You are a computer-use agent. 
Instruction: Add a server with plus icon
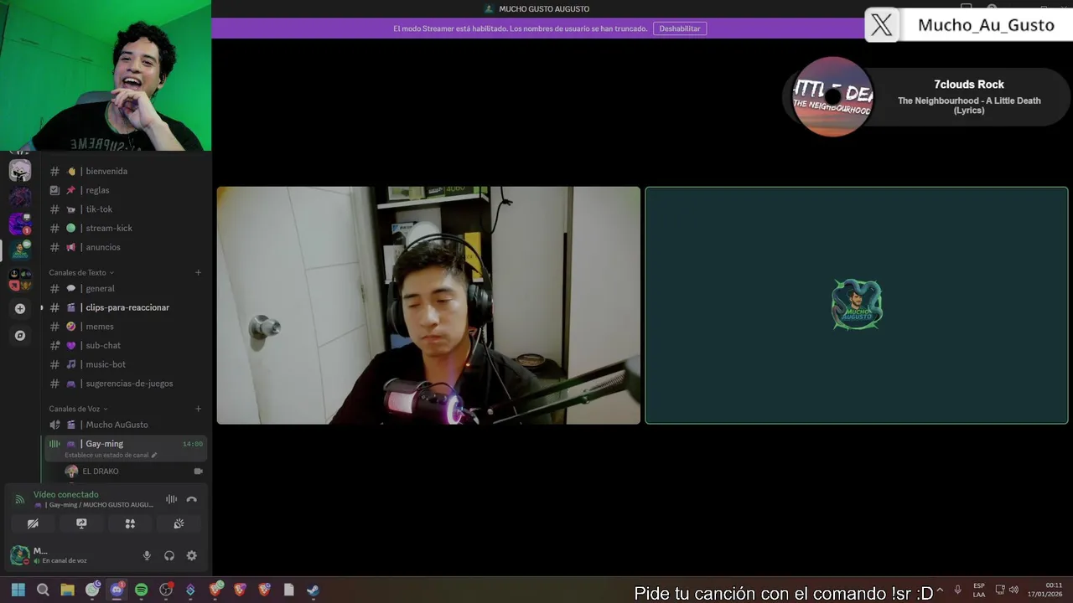[x=20, y=308]
